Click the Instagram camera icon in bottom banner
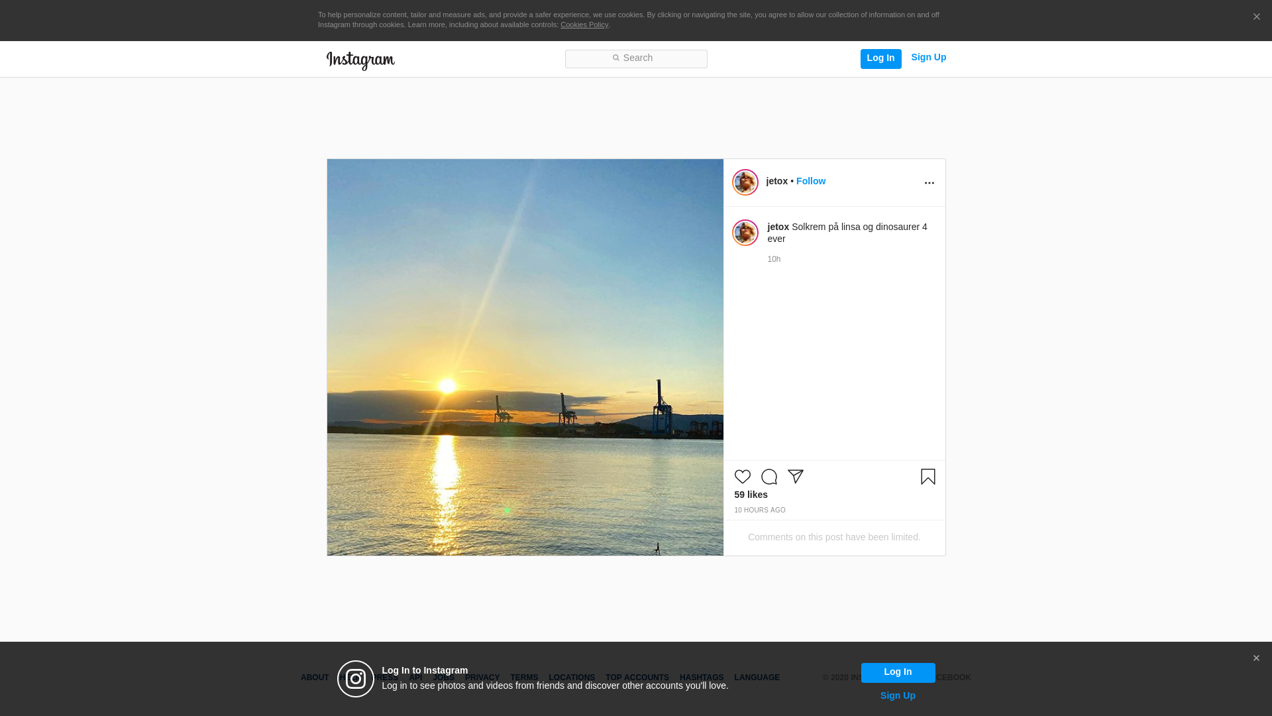 point(356,679)
